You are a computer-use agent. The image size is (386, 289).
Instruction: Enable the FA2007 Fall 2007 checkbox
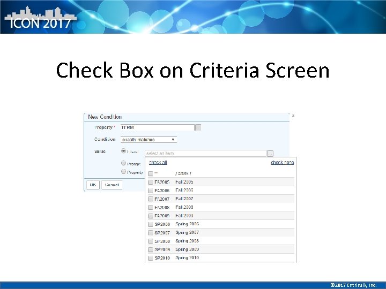coord(151,199)
